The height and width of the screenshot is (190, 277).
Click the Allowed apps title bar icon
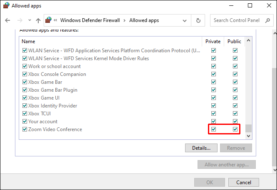pyautogui.click(x=6, y=6)
